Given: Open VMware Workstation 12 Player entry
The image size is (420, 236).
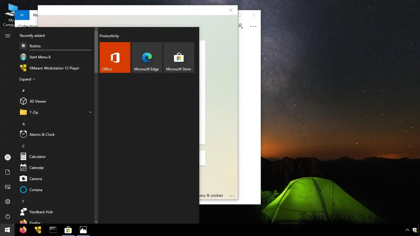Looking at the screenshot, I should (56, 68).
